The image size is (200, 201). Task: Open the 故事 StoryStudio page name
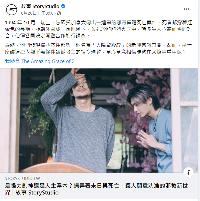tap(40, 6)
